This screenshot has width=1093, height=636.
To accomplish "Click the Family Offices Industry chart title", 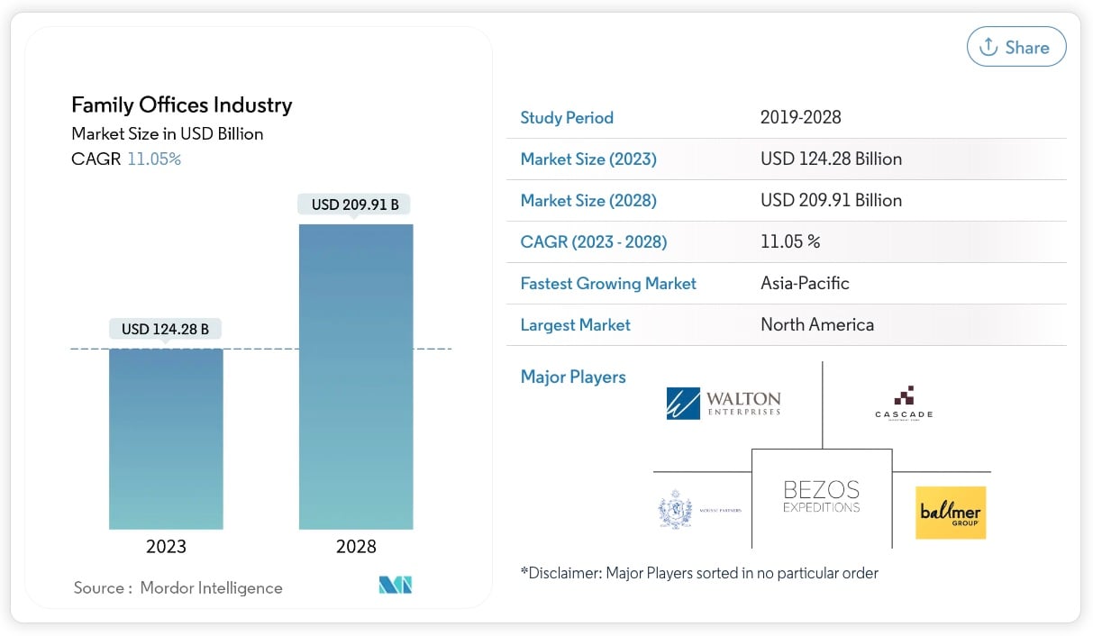I will click(x=182, y=104).
